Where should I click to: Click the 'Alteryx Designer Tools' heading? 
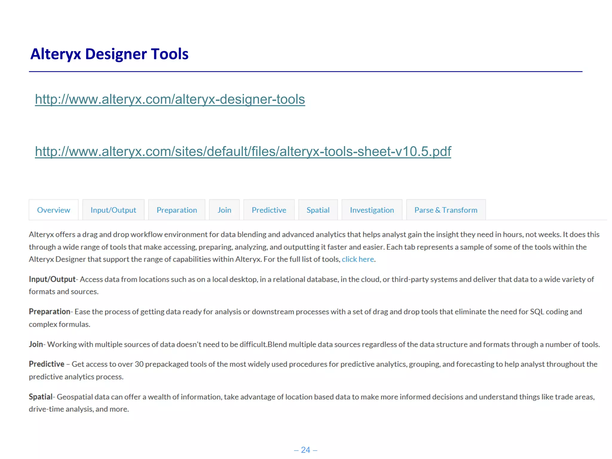coord(109,54)
